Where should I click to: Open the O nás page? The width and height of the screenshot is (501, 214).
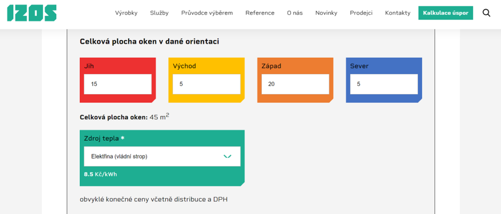(x=295, y=13)
